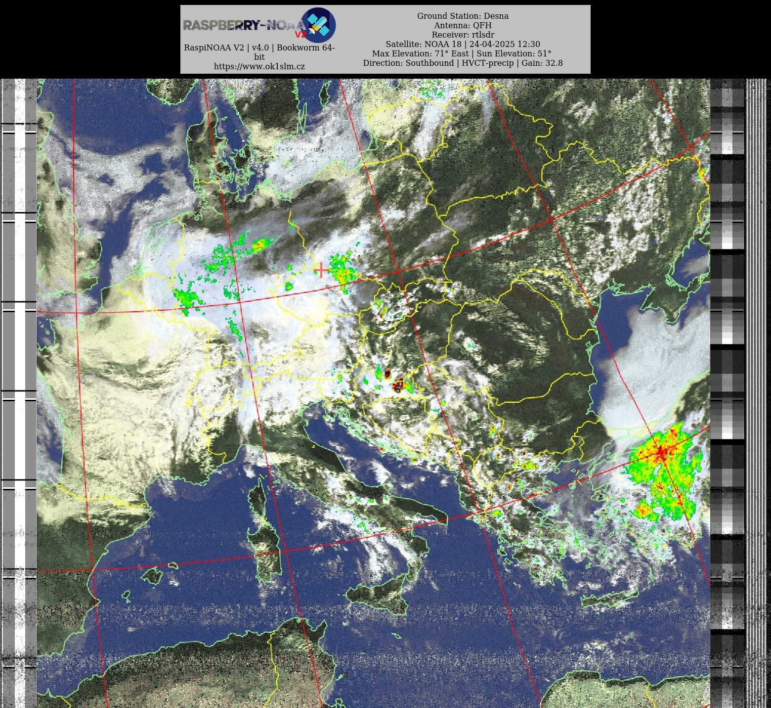
Task: Open the https://www.ok1slm.cz link
Action: (259, 66)
